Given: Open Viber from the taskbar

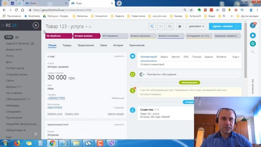Looking at the screenshot, I should 112,143.
